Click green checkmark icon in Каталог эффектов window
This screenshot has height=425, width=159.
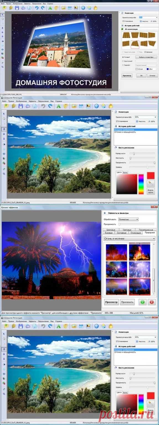(x=143, y=302)
